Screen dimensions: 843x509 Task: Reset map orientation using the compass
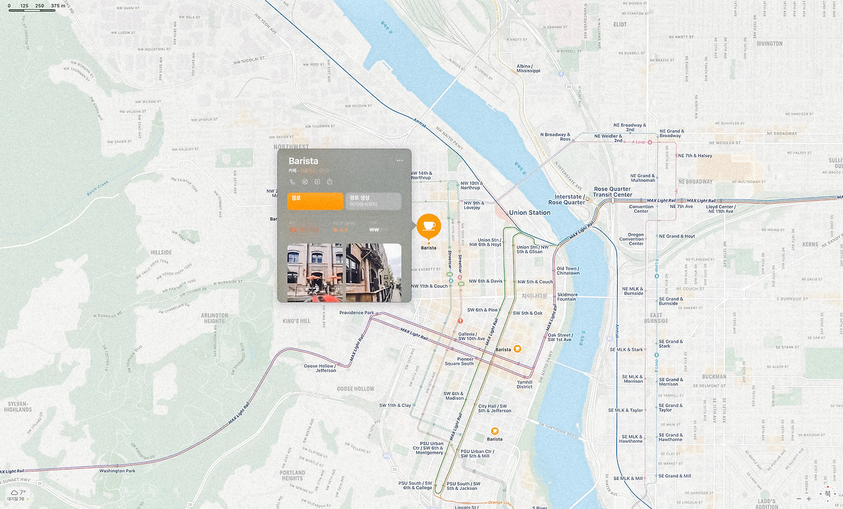click(x=828, y=493)
